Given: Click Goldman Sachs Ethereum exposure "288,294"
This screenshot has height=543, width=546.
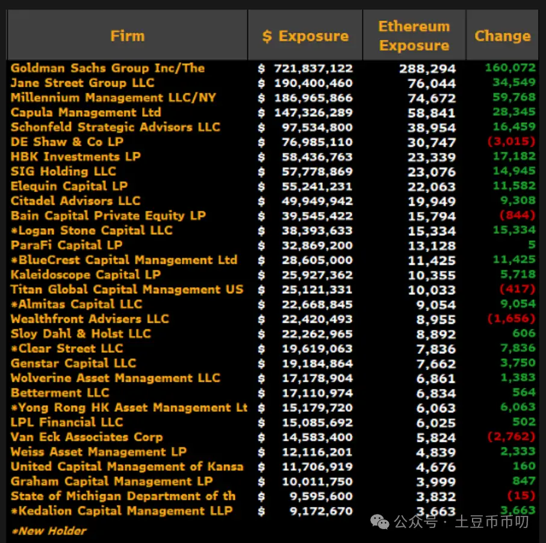Looking at the screenshot, I should [x=427, y=69].
